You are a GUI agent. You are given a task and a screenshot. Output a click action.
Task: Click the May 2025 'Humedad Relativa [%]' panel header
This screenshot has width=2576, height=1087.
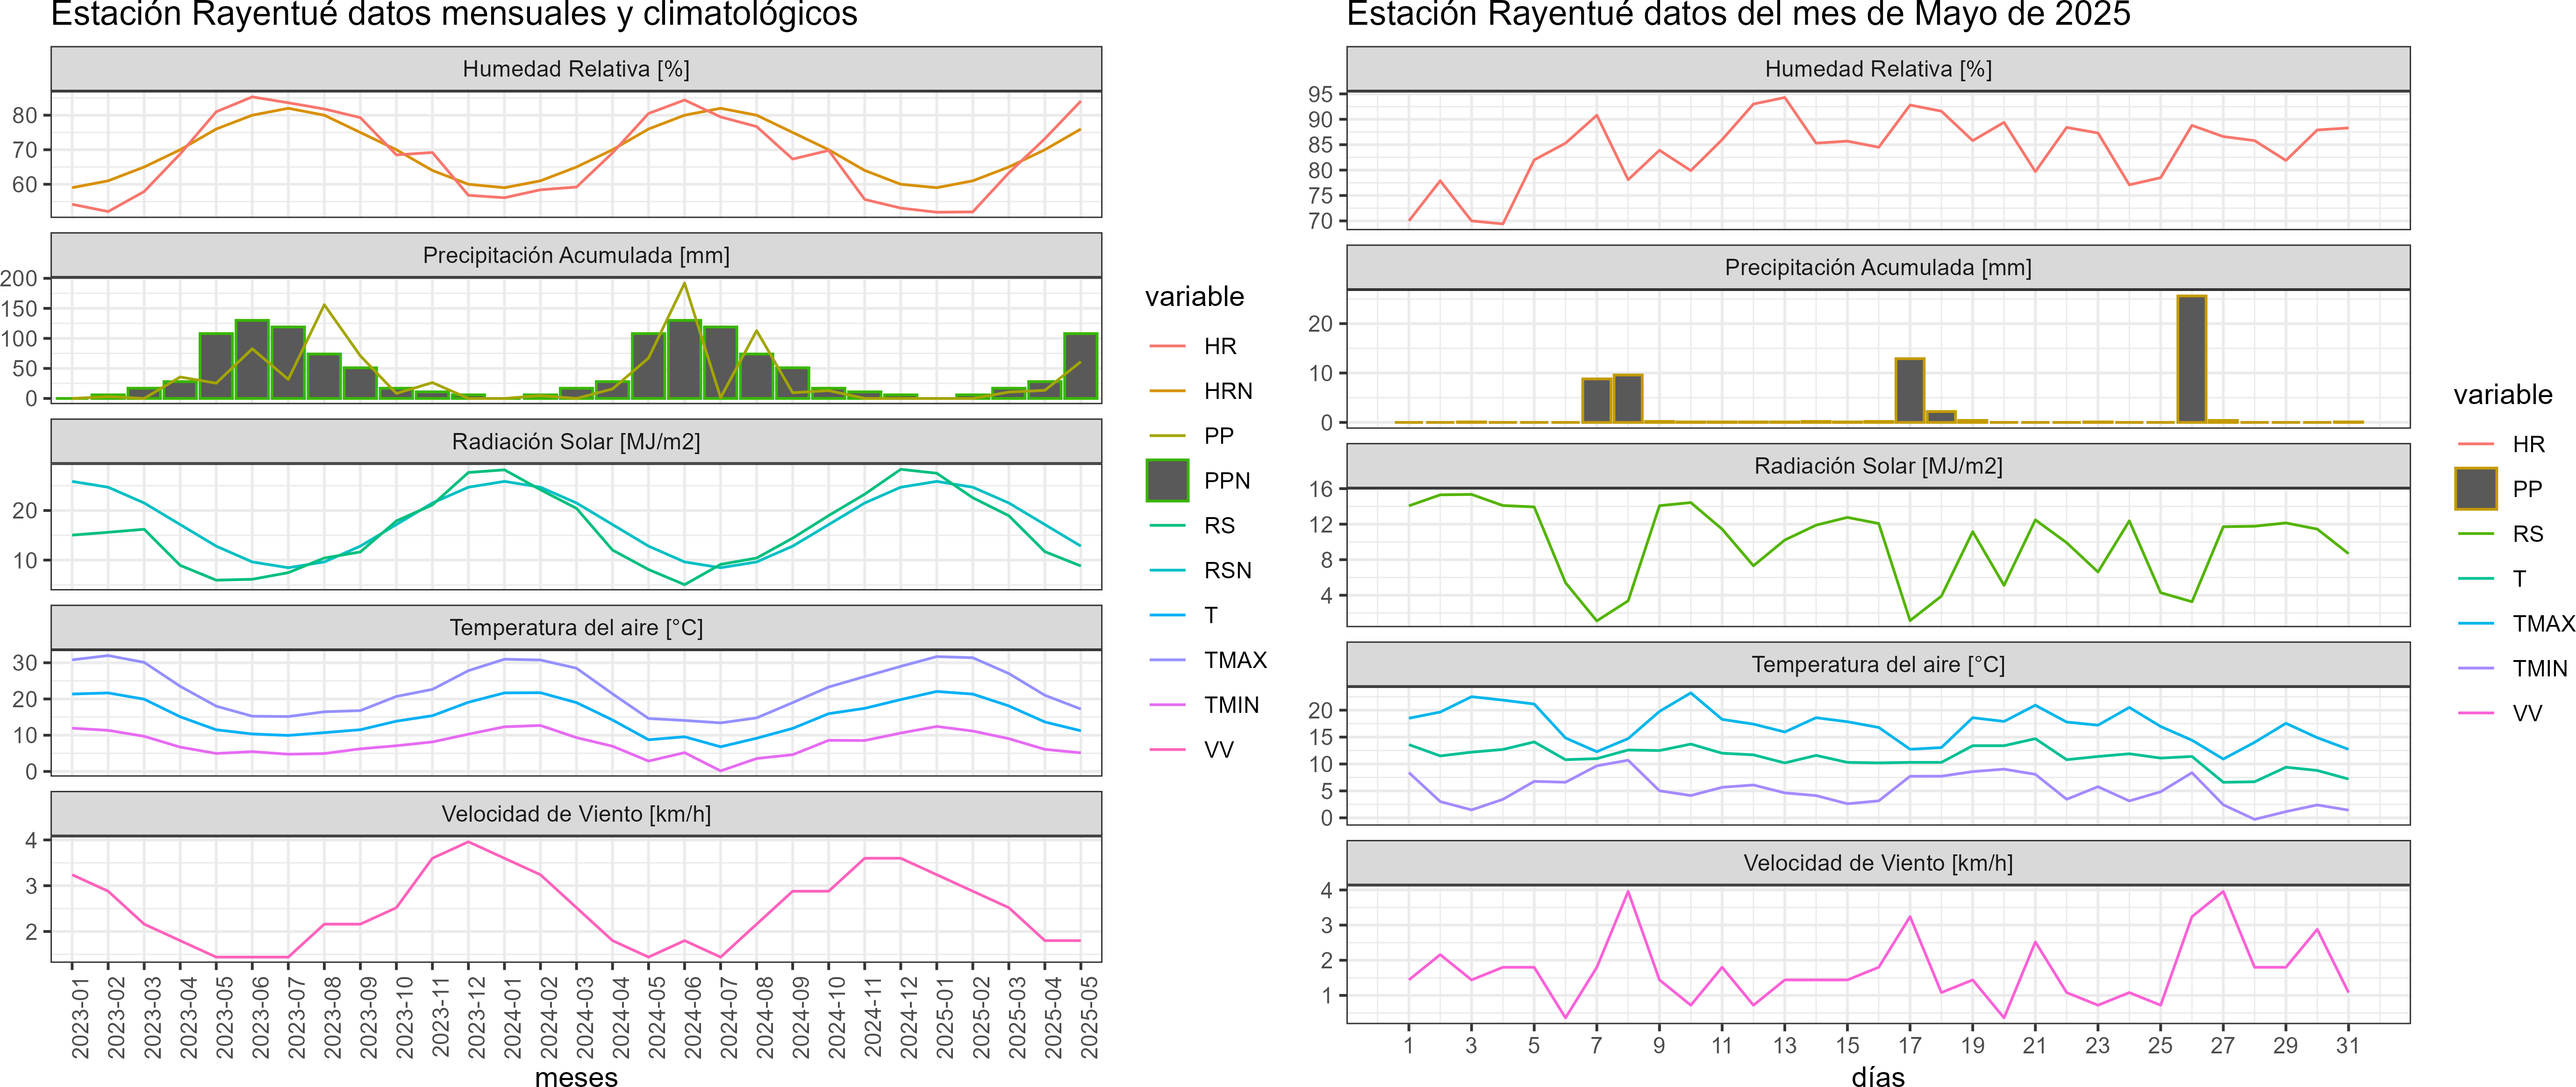coord(1878,69)
